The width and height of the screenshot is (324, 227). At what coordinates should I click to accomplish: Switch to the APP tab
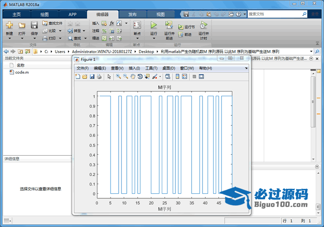[x=73, y=15]
